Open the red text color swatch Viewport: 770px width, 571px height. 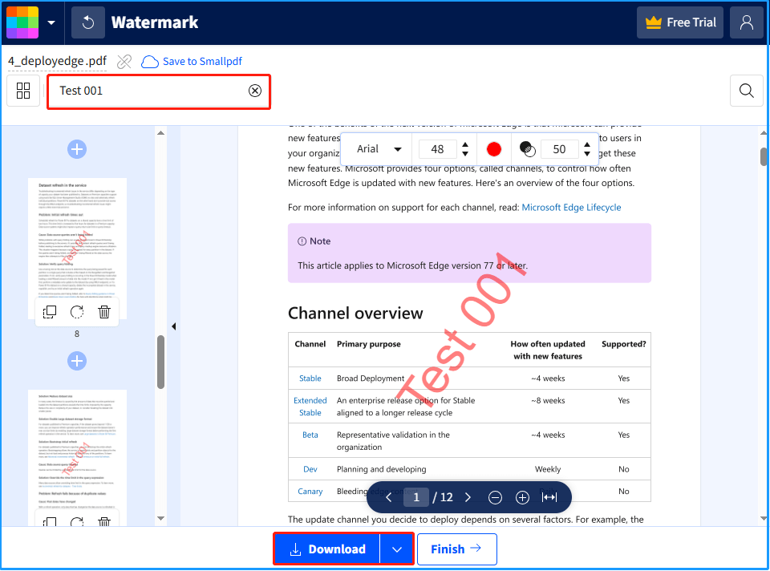494,149
